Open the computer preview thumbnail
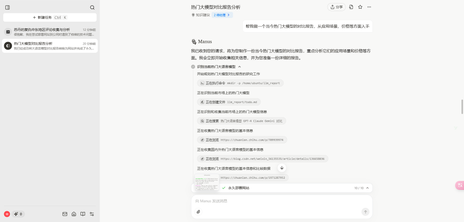 (x=207, y=182)
